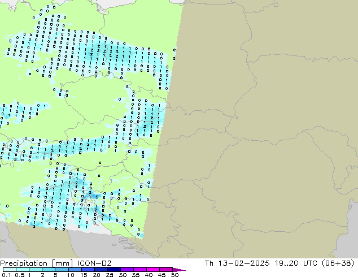The height and width of the screenshot is (277, 358).
Task: Choose the 25–30 mm dark blue legend box
Action: point(113,270)
